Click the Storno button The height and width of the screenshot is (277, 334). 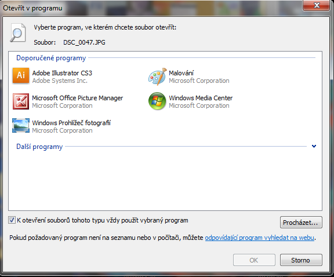tap(301, 260)
